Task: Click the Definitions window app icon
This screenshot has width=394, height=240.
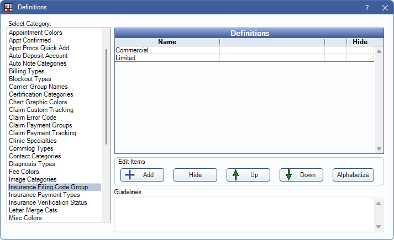Action: tap(8, 8)
